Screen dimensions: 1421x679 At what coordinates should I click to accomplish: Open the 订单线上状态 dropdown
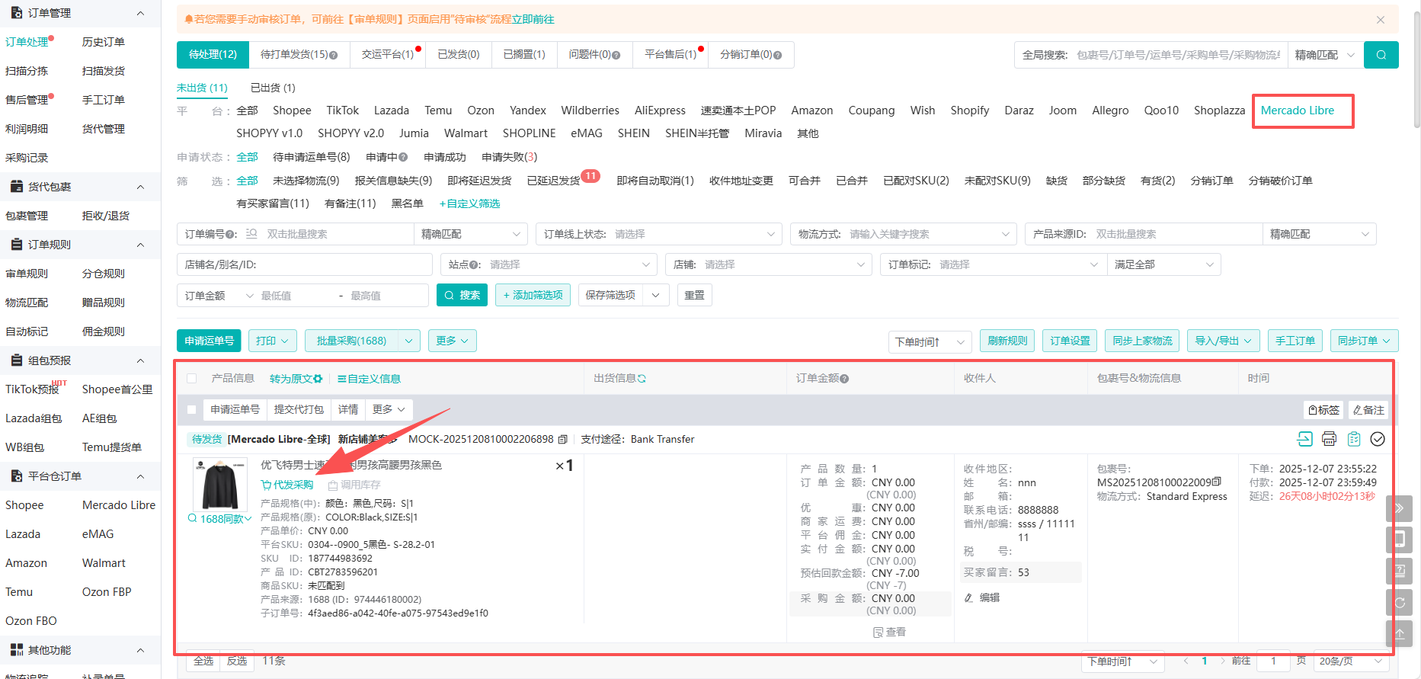[660, 234]
